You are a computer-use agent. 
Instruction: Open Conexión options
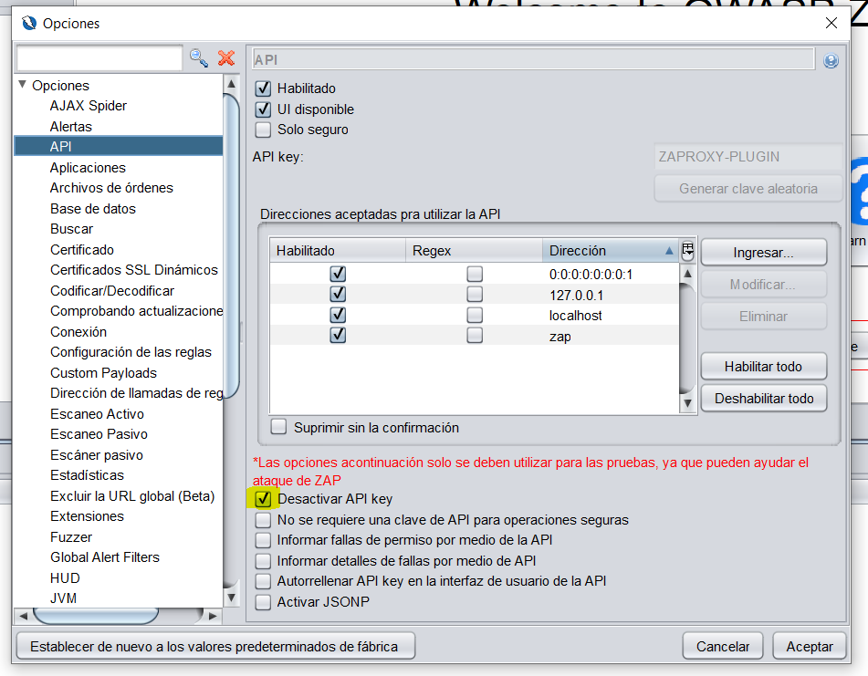coord(78,332)
